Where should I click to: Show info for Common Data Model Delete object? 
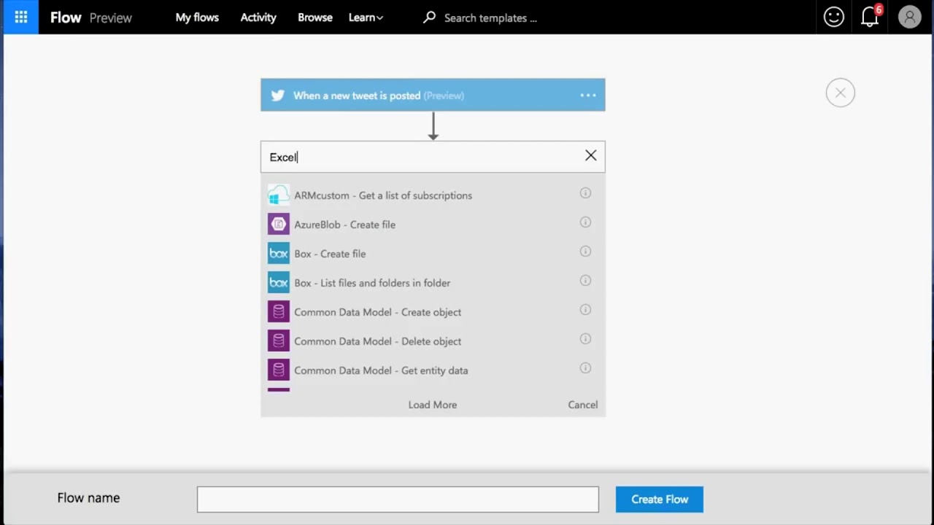point(585,339)
